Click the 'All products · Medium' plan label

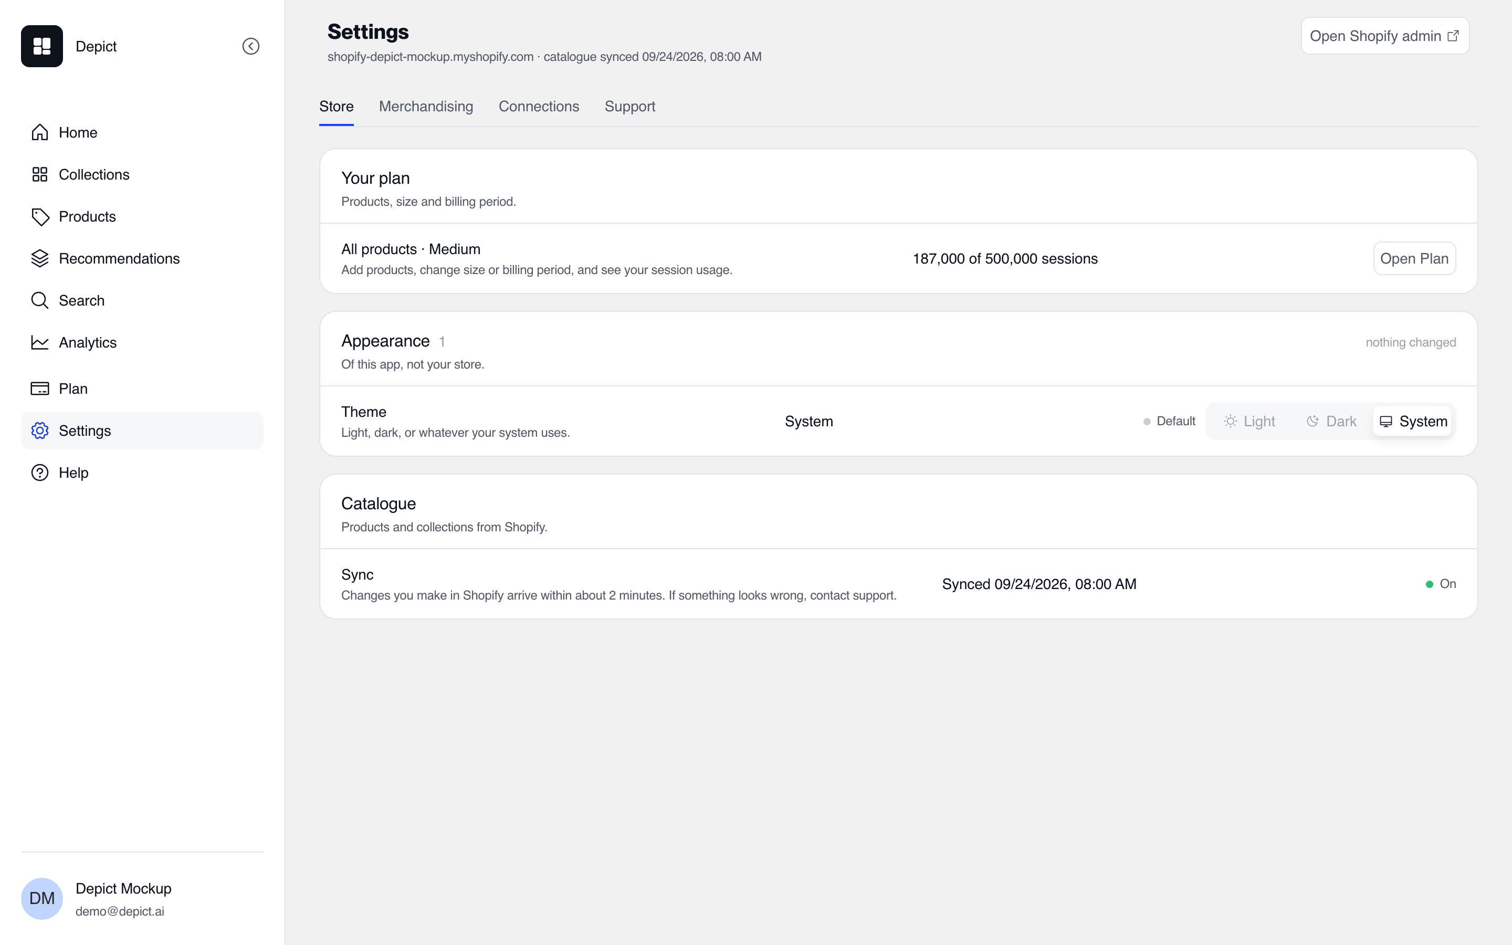(411, 249)
